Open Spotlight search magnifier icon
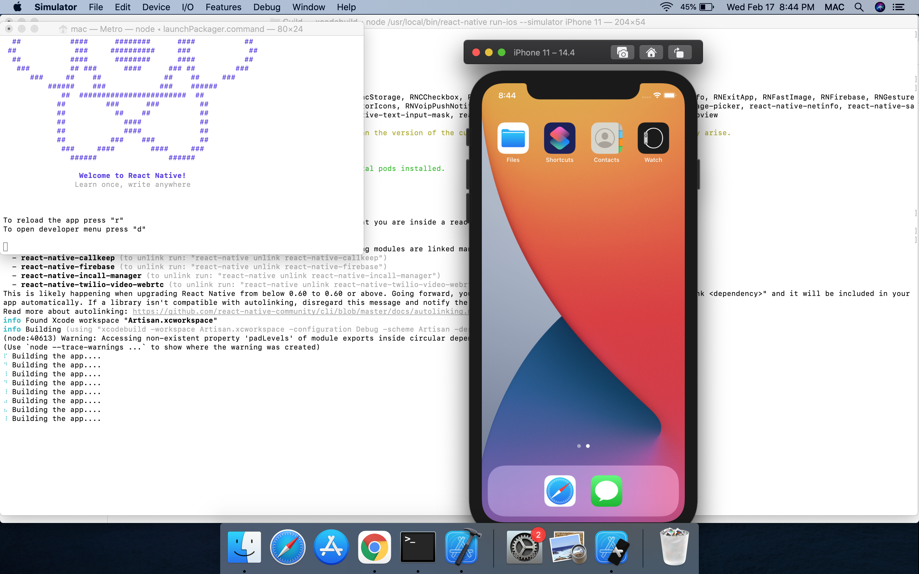Image resolution: width=919 pixels, height=574 pixels. (x=859, y=7)
